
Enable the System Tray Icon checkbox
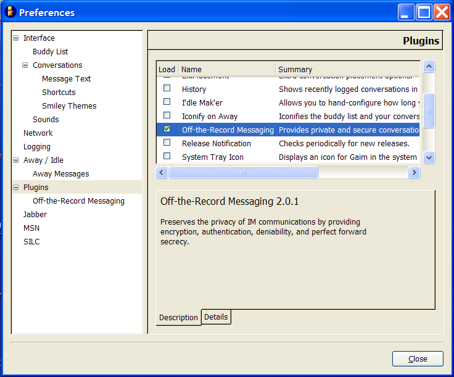pos(167,156)
